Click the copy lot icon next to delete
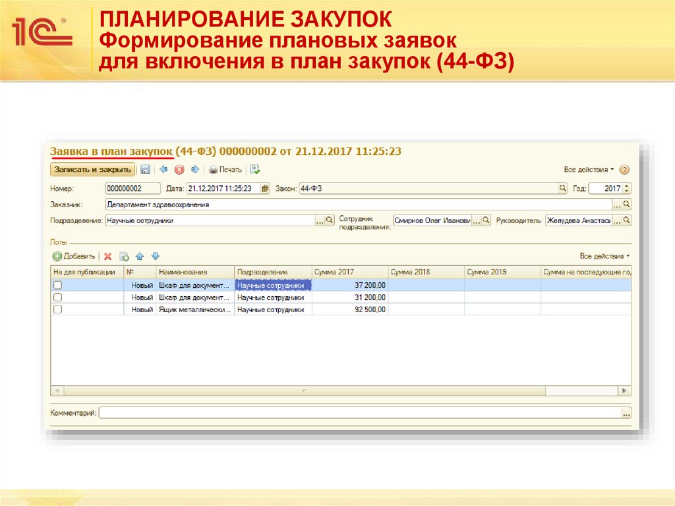Image resolution: width=675 pixels, height=506 pixels. 123,256
